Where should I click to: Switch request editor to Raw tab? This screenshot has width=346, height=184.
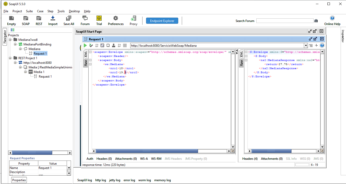[86, 63]
